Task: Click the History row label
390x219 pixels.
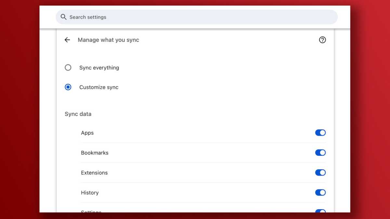Action: (90, 192)
